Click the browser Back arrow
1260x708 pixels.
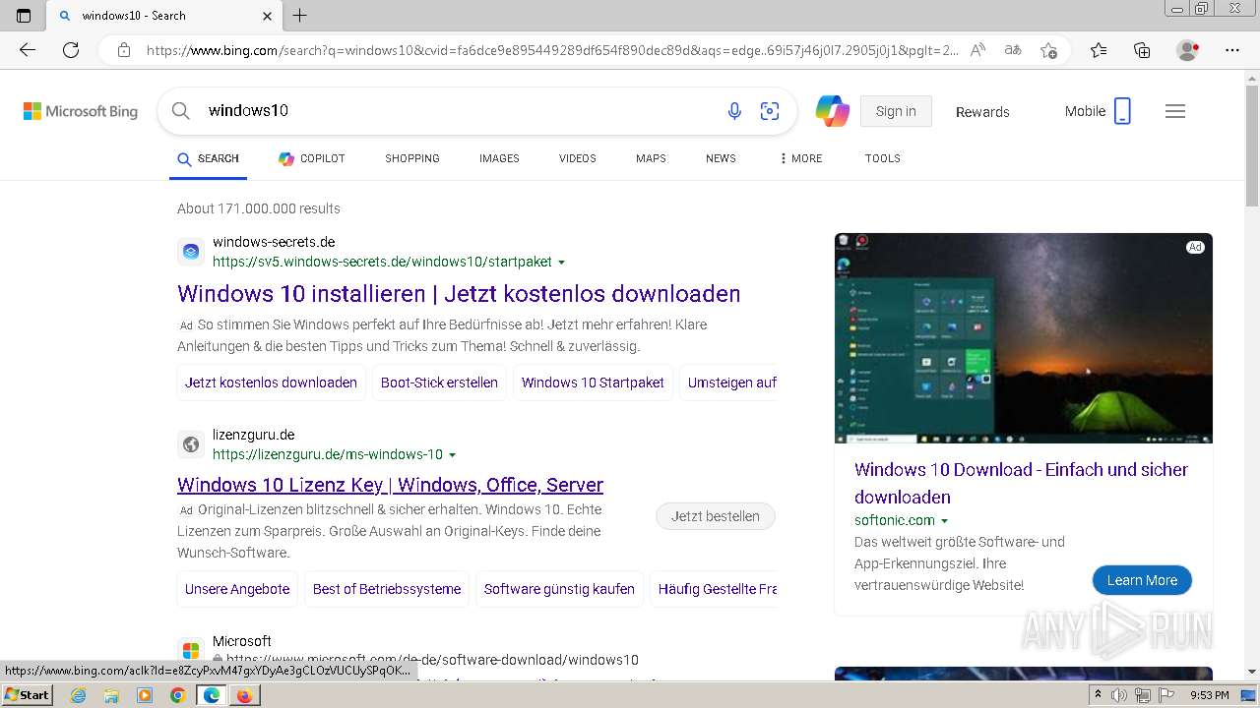28,50
